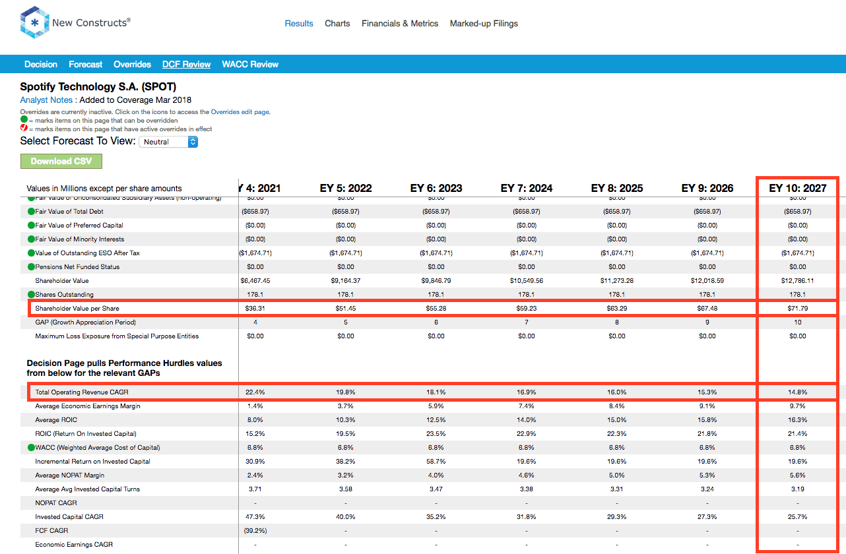The height and width of the screenshot is (554, 846).
Task: Click green override dot for Value of Outstanding ESO
Action: [x=31, y=253]
